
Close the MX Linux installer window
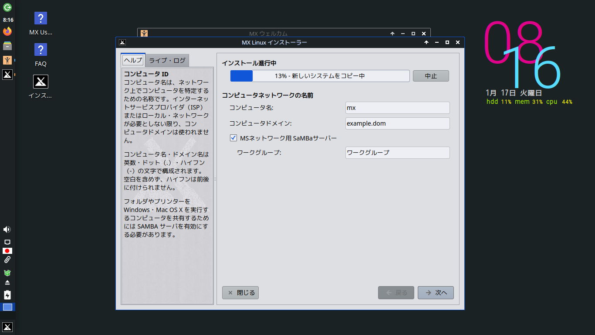[x=457, y=42]
